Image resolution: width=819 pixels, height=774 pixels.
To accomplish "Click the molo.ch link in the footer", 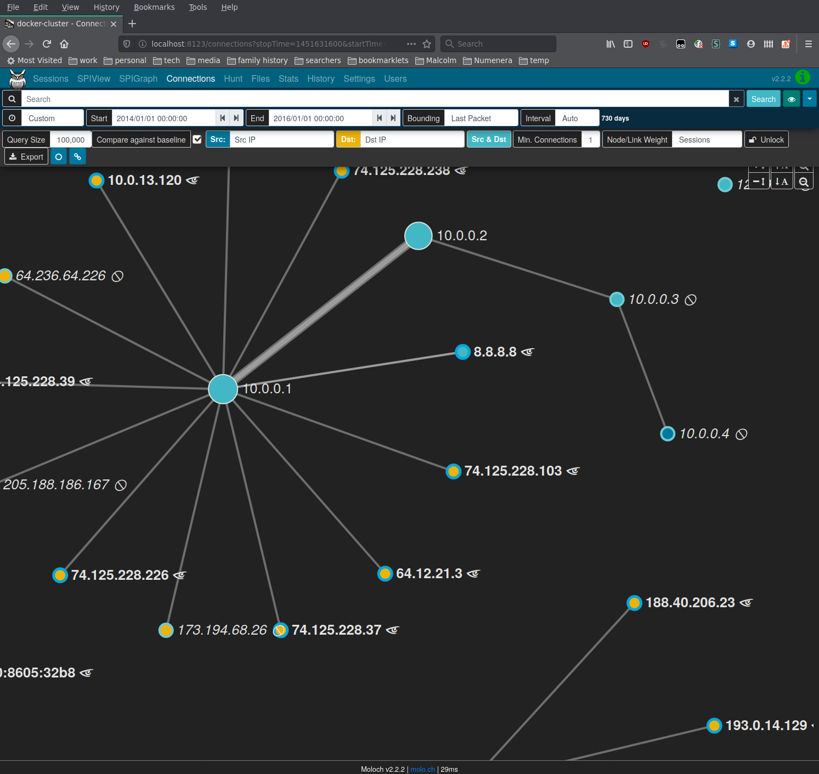I will coord(422,769).
